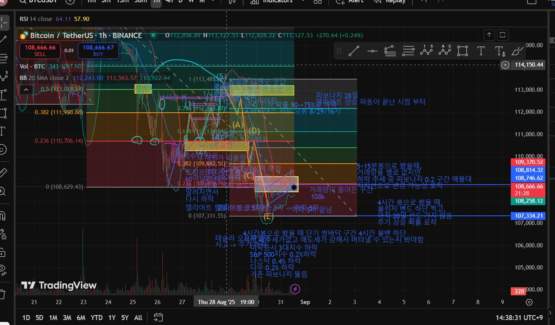Set date range to 5D

pos(39,317)
